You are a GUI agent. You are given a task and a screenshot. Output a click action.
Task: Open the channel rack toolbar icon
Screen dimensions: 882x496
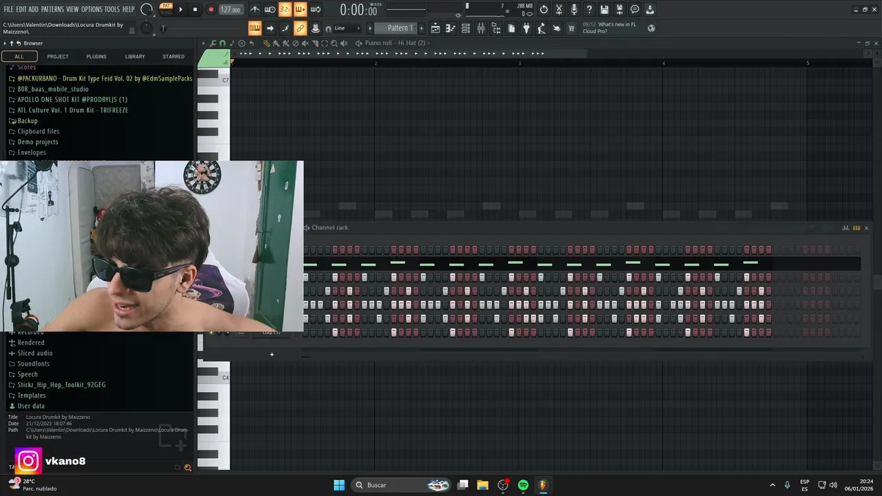[466, 28]
